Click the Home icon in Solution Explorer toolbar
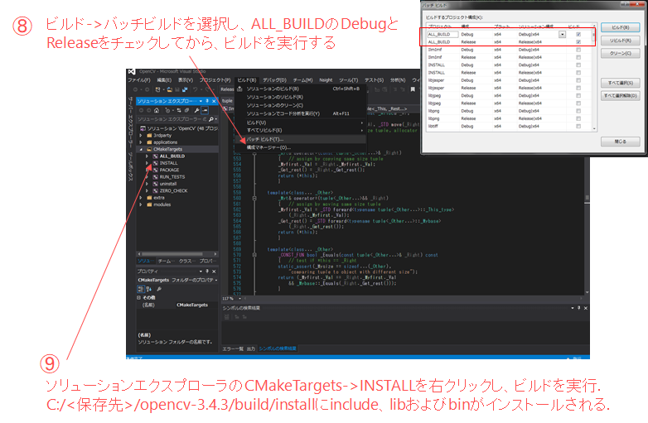Viewport: 648px width, 423px height. coord(157,110)
